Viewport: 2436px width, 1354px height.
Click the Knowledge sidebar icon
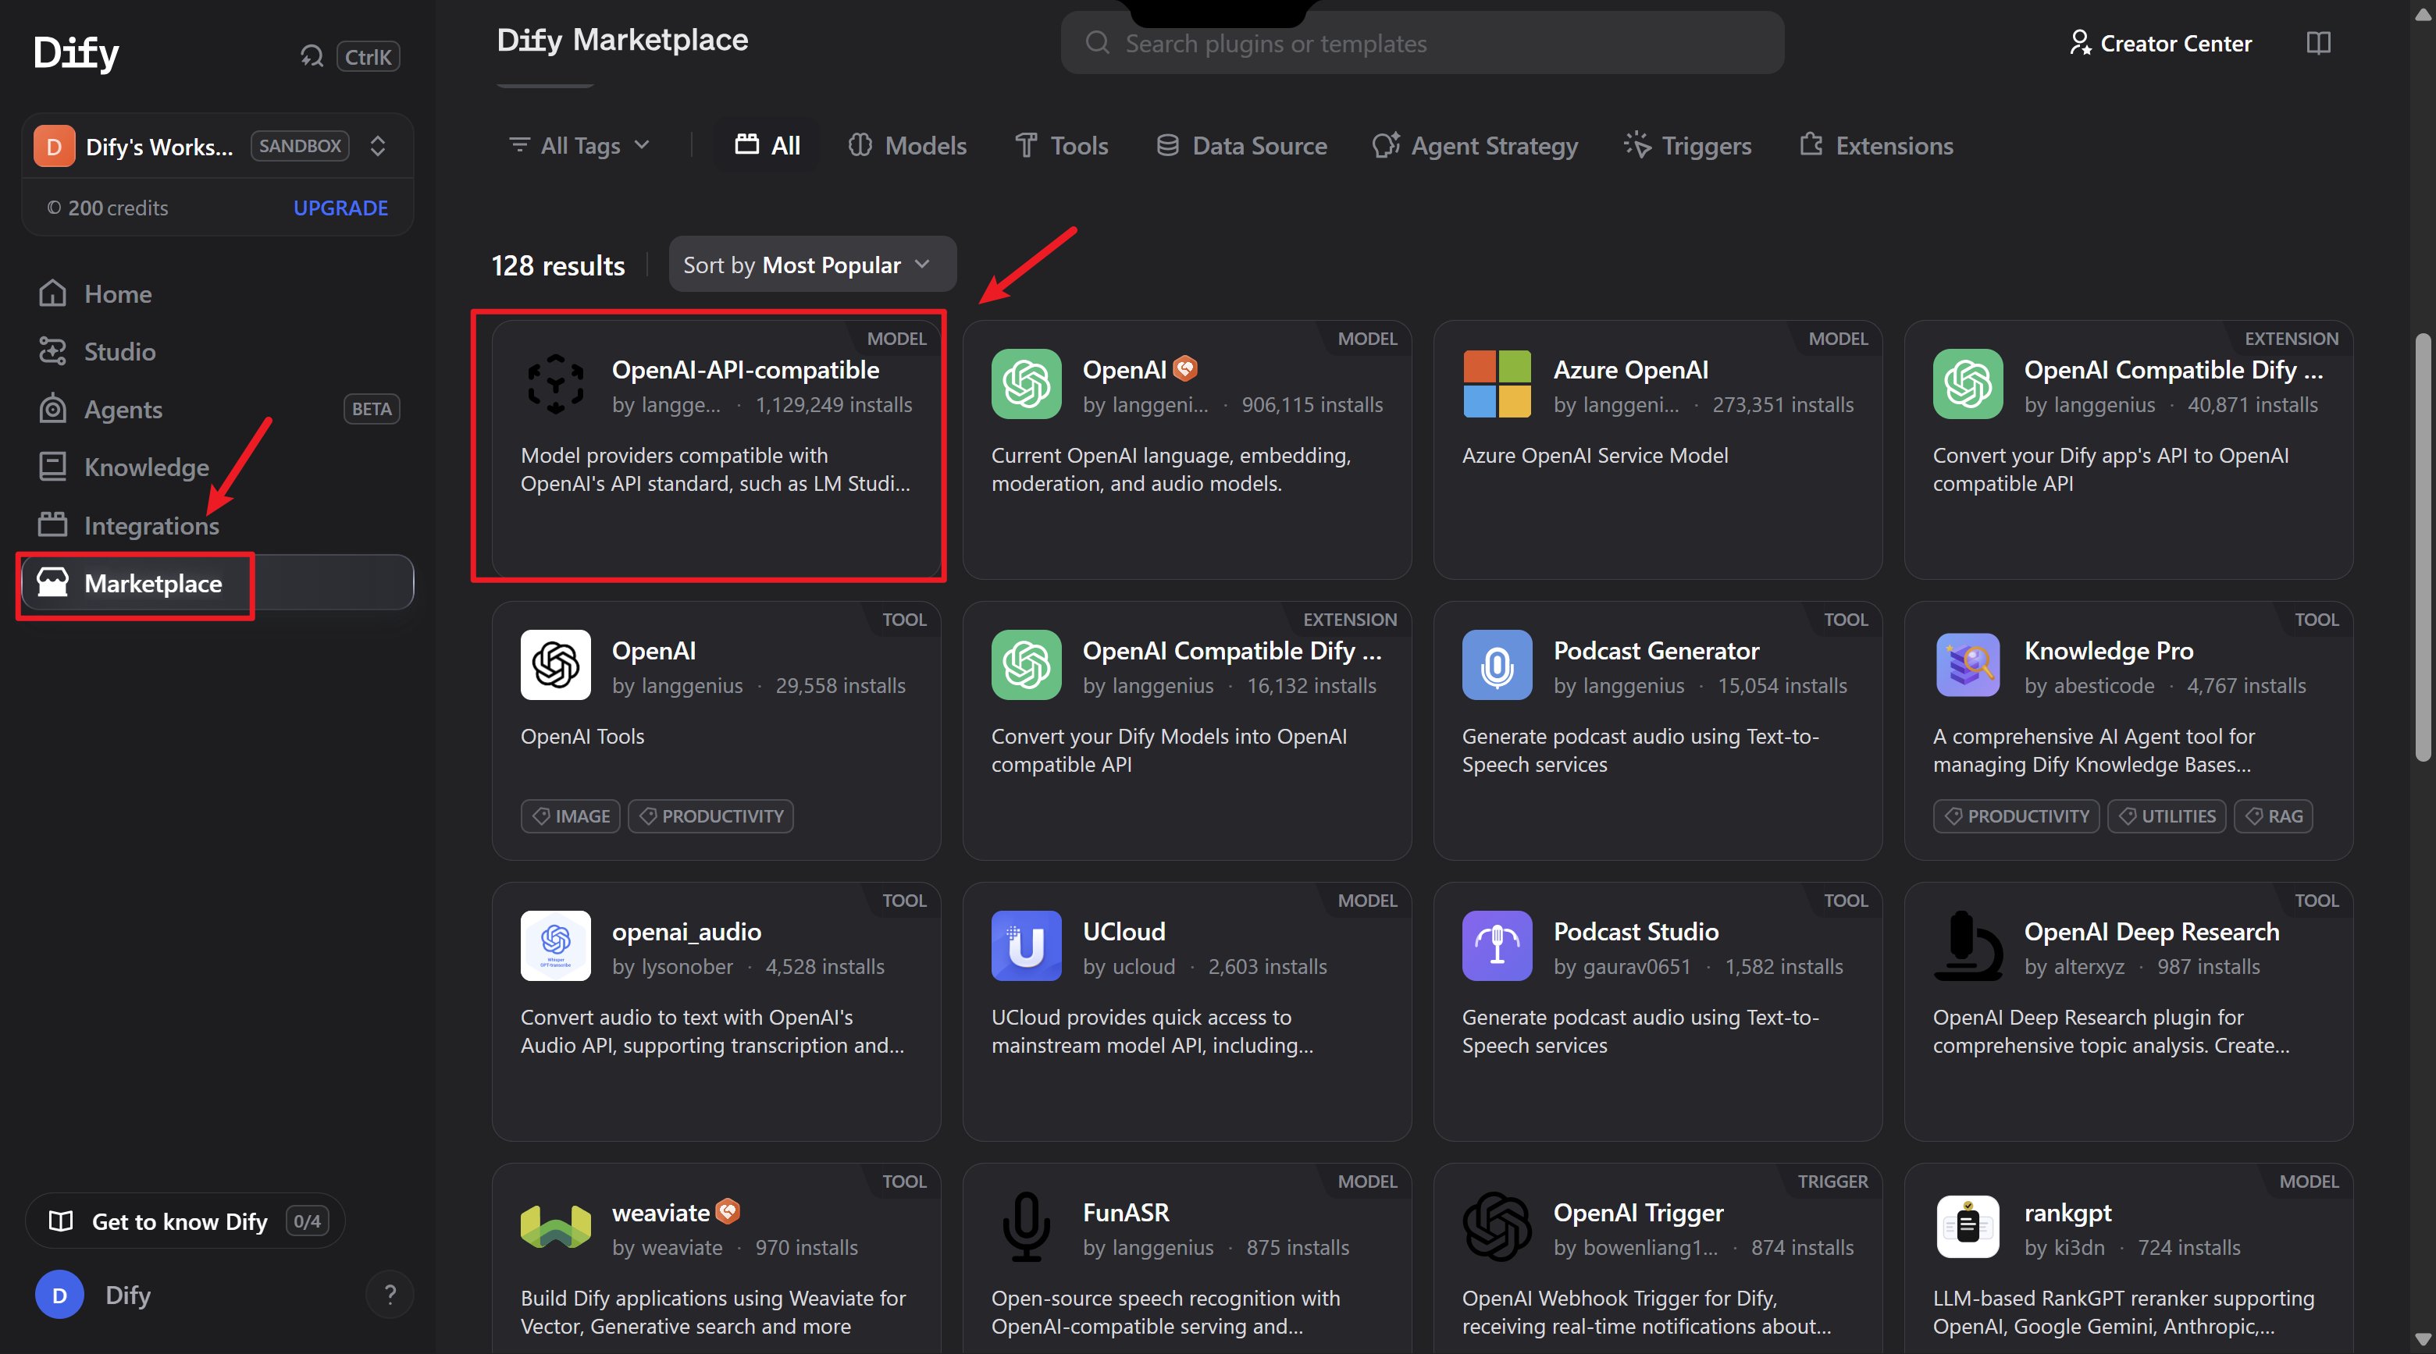point(53,467)
